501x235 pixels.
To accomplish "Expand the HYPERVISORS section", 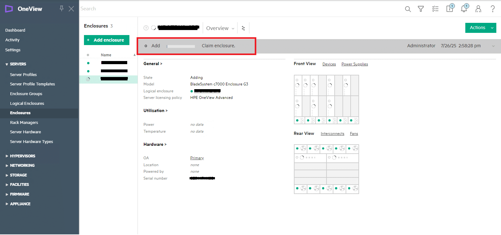I will coord(20,156).
